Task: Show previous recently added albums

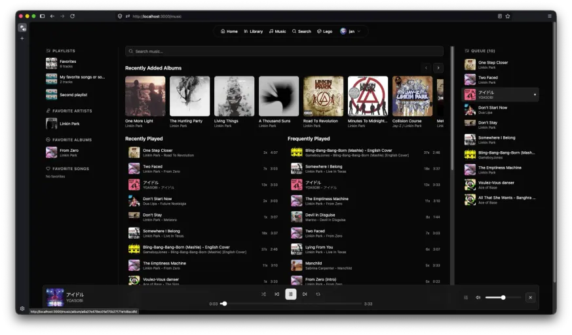Action: click(426, 68)
